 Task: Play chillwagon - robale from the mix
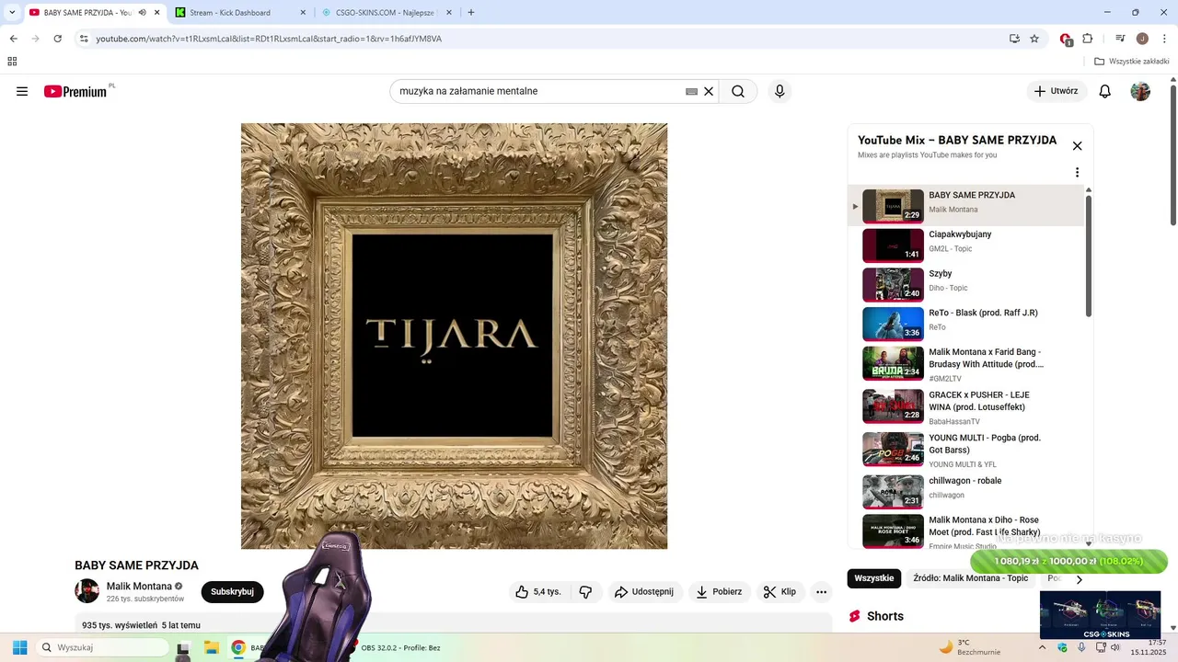966,492
